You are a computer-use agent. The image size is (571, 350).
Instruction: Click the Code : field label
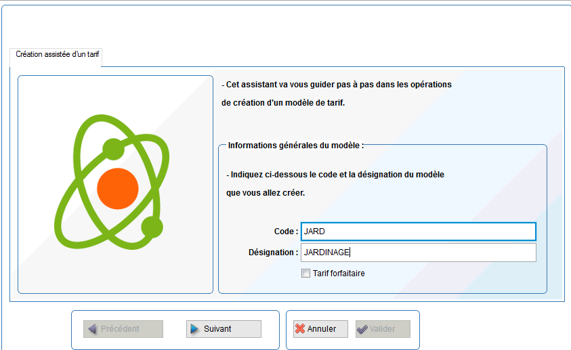tap(287, 232)
